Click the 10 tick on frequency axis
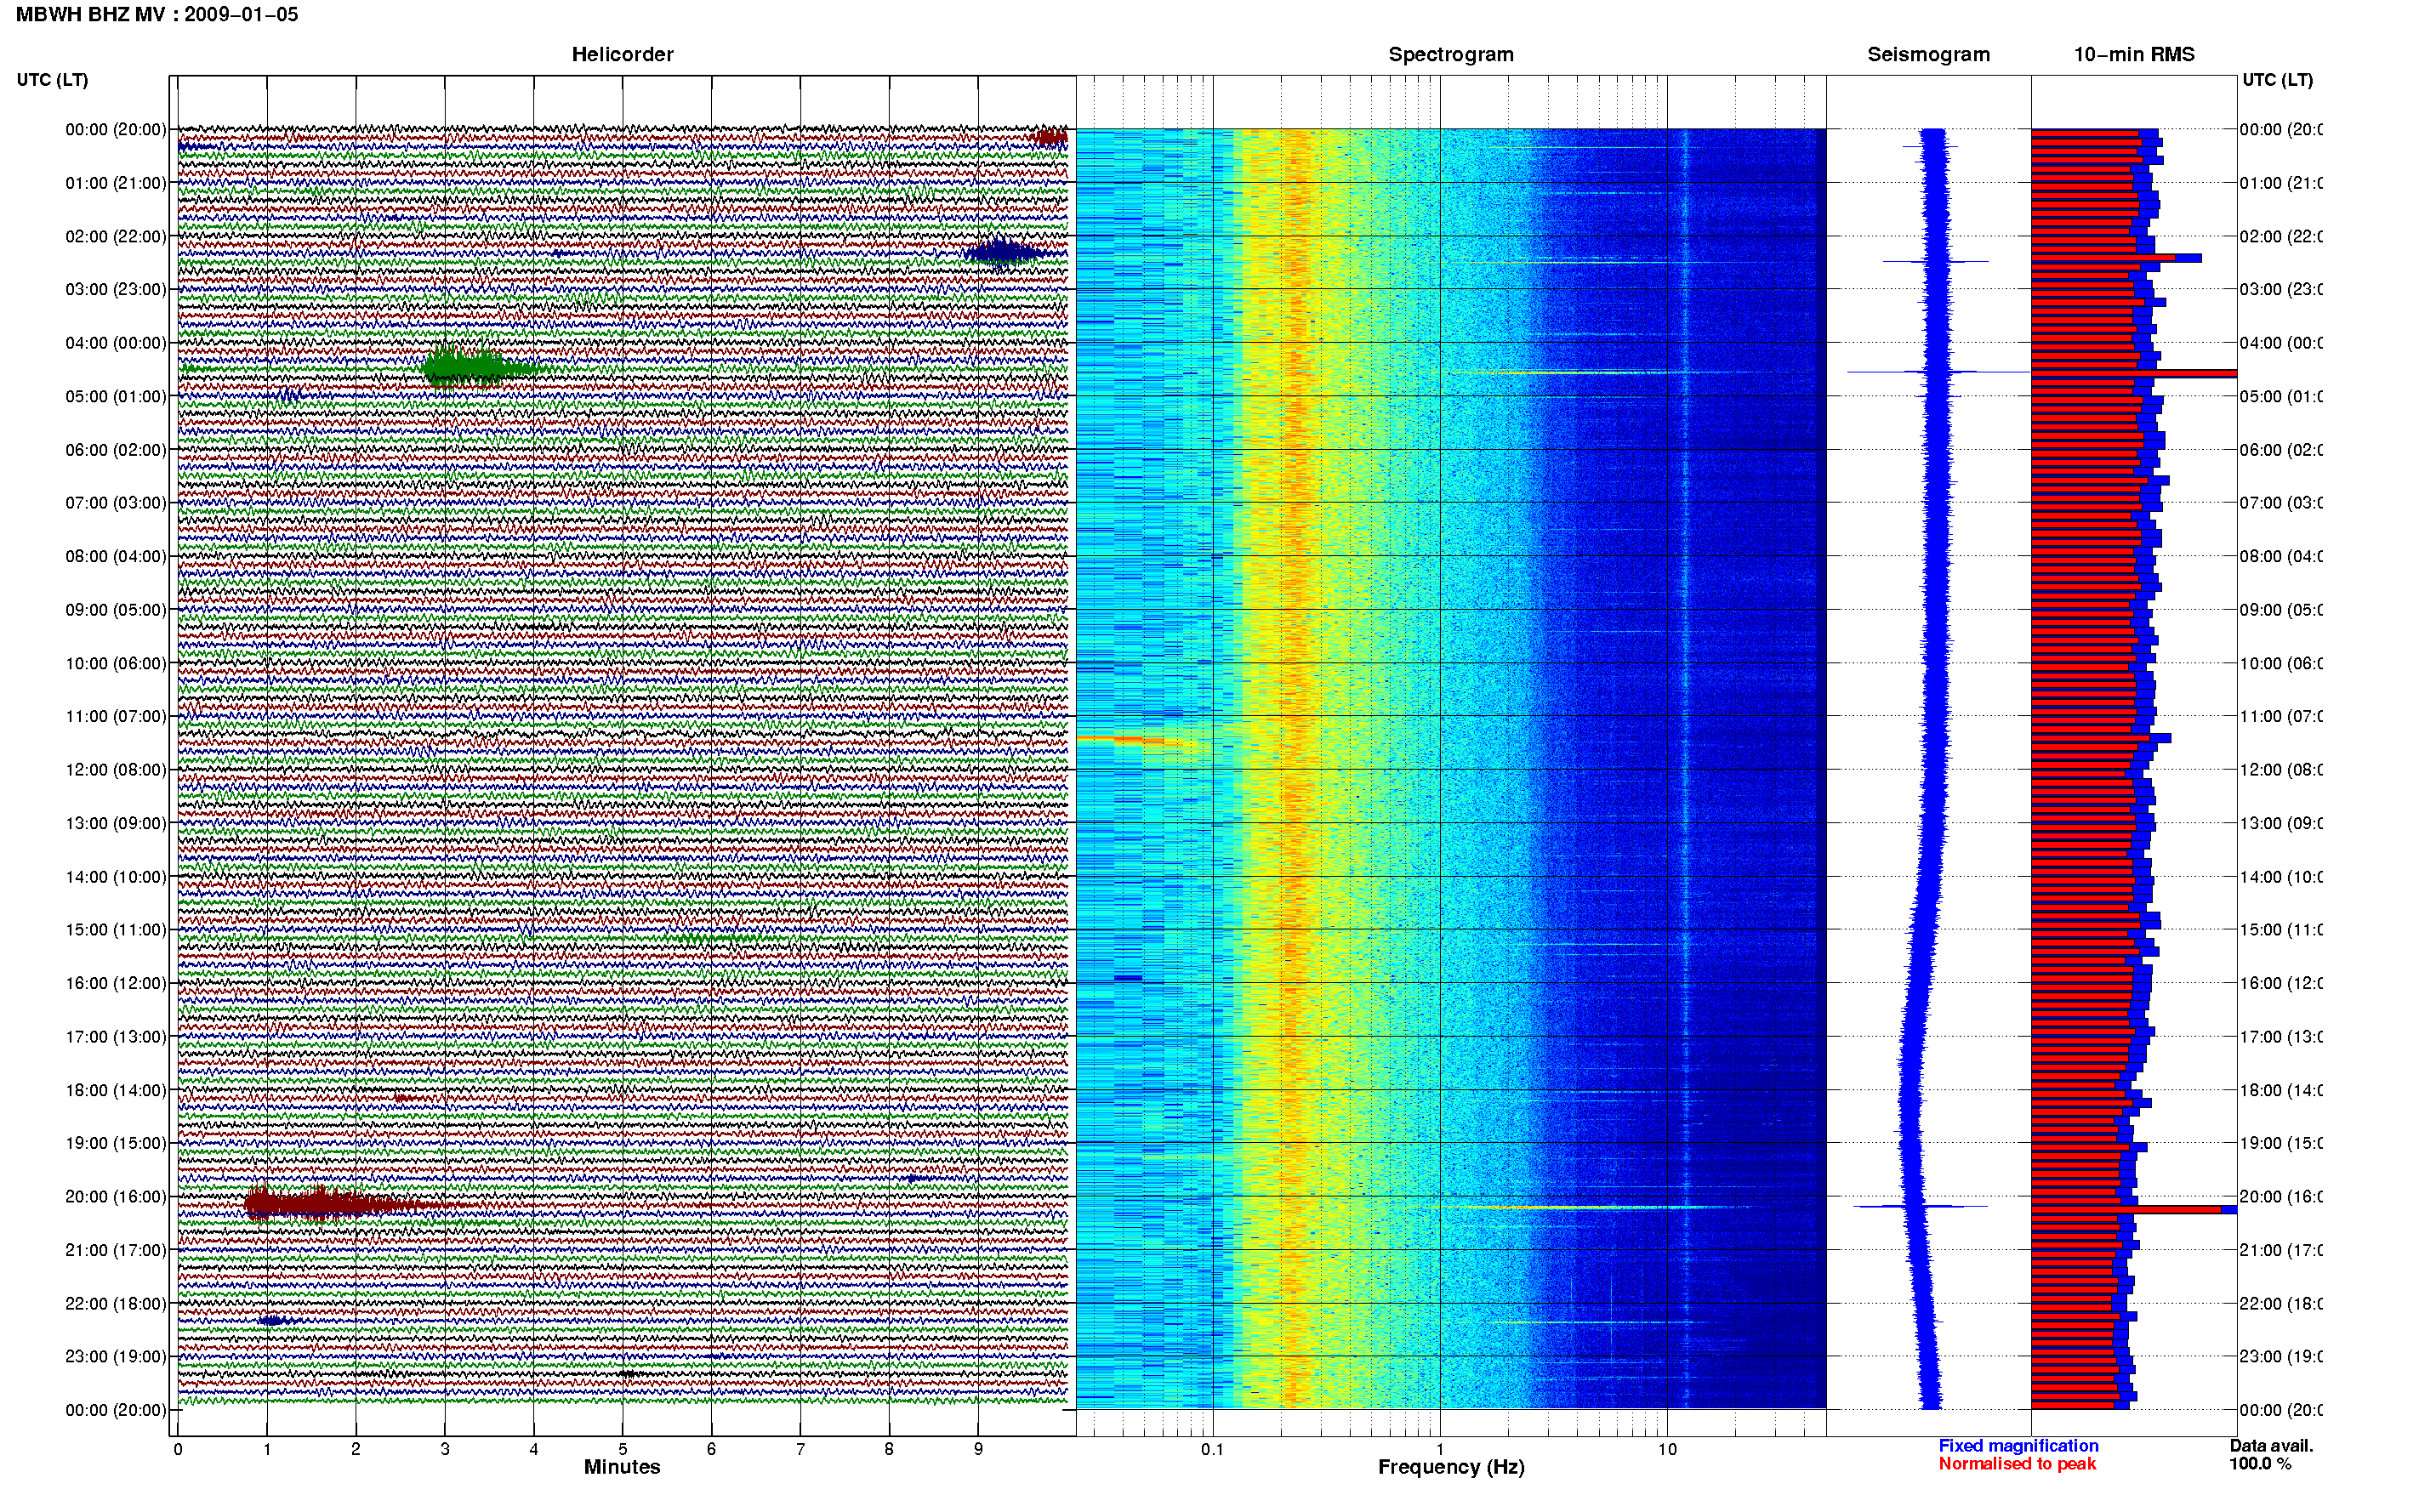Viewport: 2419px width, 1512px height. [1667, 1449]
